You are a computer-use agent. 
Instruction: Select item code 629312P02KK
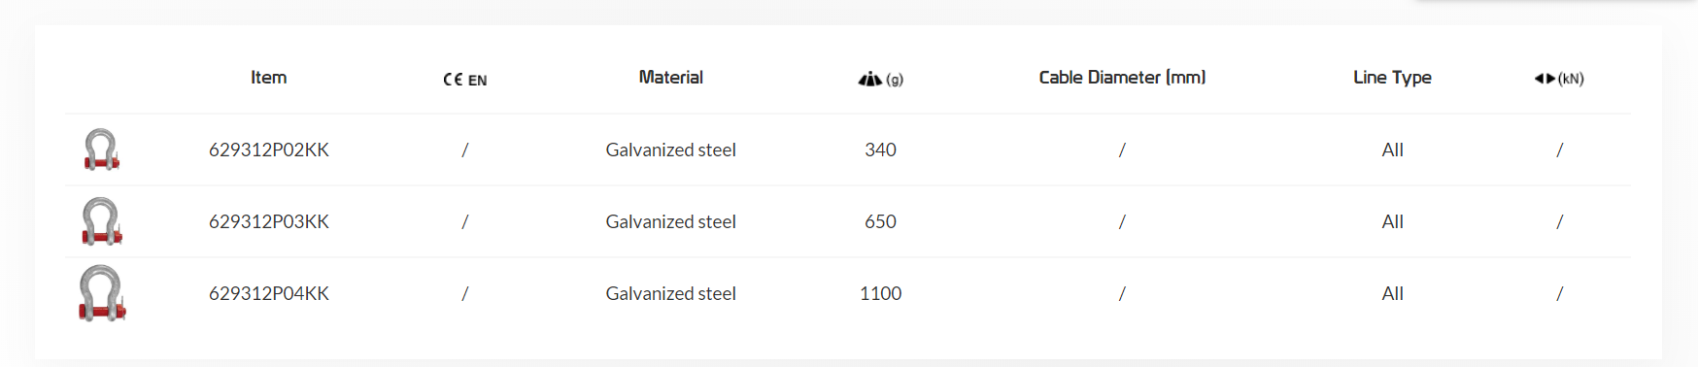pyautogui.click(x=269, y=150)
